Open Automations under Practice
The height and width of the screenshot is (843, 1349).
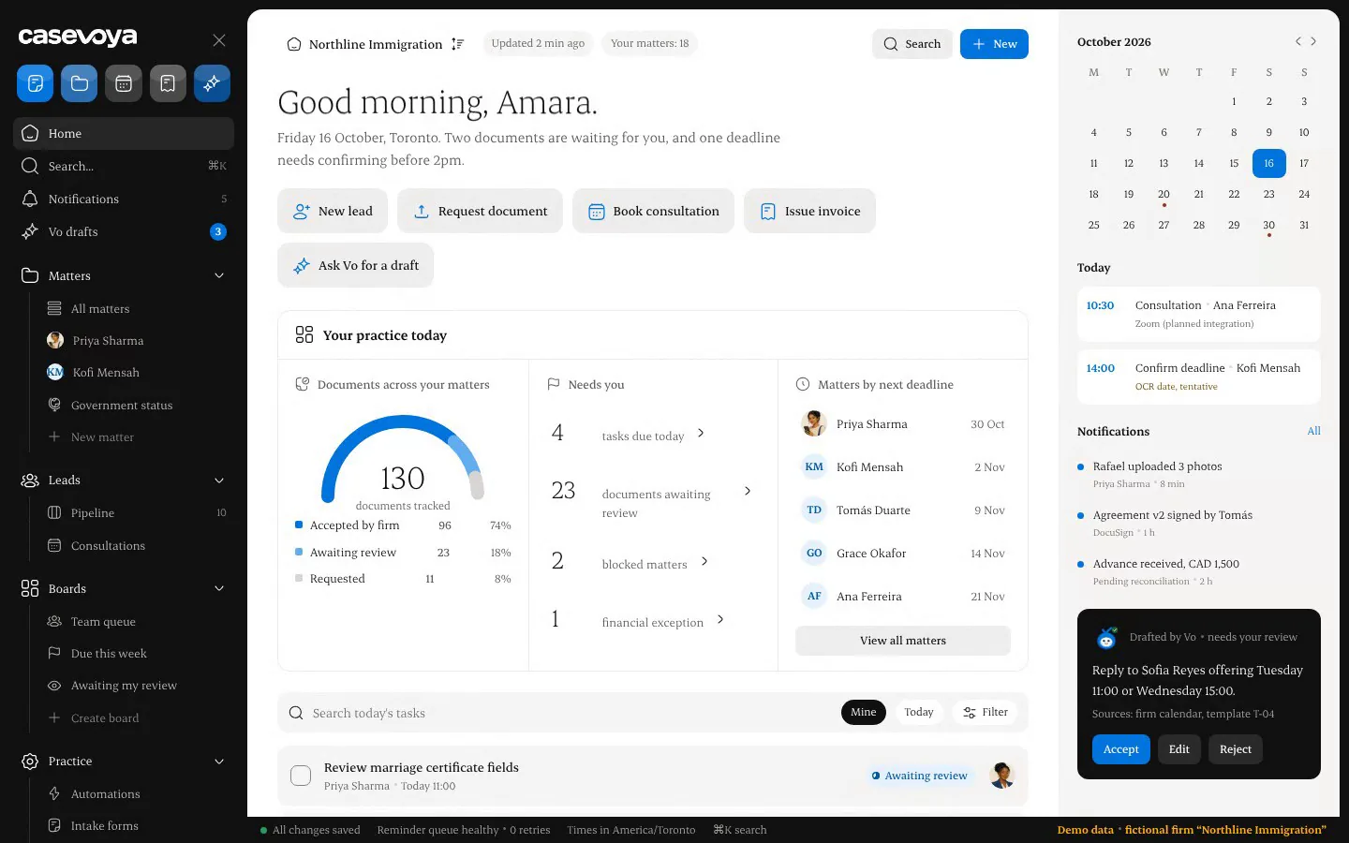(137, 793)
